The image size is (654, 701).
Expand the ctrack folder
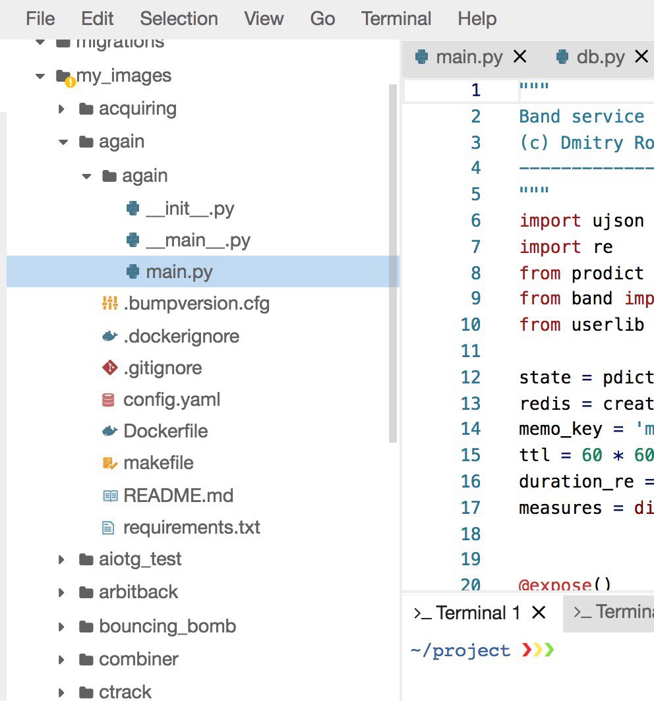click(x=62, y=692)
